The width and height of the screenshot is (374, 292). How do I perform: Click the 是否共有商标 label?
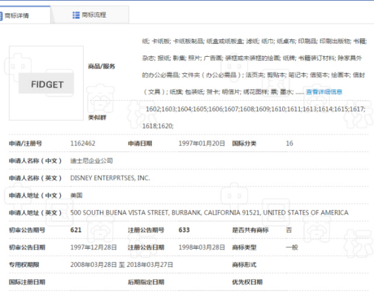[x=250, y=230]
